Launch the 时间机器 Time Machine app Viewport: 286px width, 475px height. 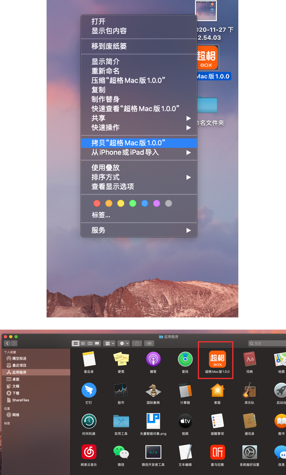[89, 421]
